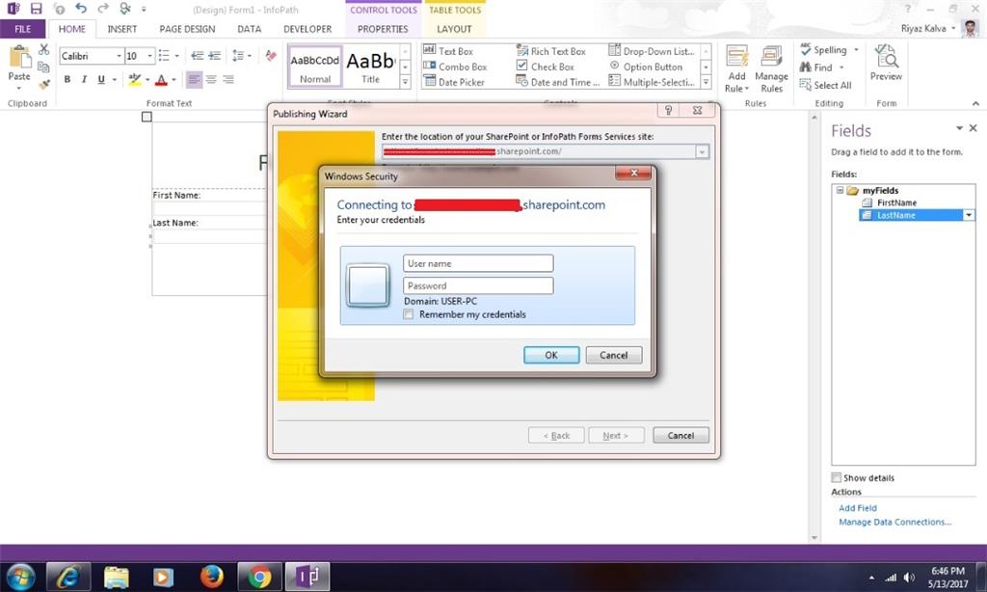This screenshot has width=987, height=592.
Task: Click the Format Painter brush icon
Action: (x=43, y=84)
